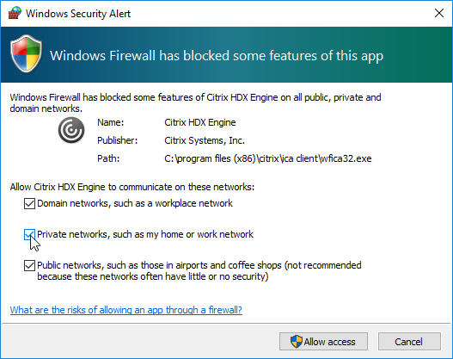Click the UAC shield on Allow access
The image size is (453, 359).
point(297,342)
